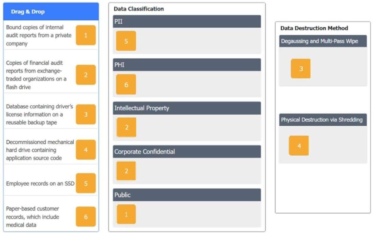Select tile 6 next to paper-based customer records
The height and width of the screenshot is (234, 373).
click(x=86, y=217)
